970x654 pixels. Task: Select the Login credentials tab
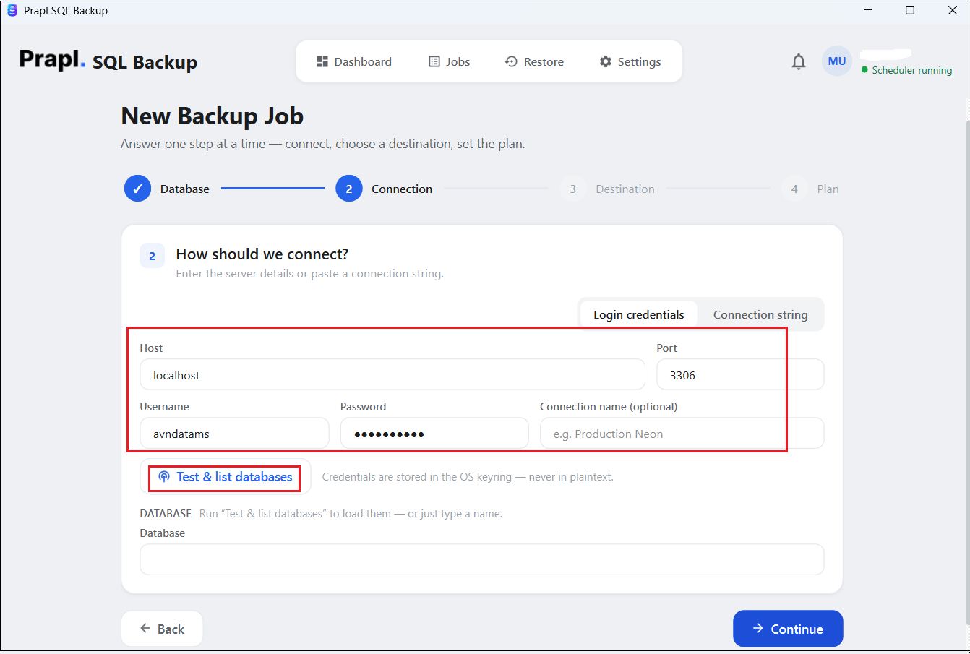(x=639, y=315)
